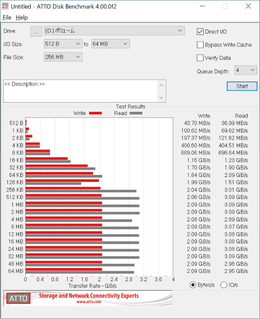
Task: Click the Test Results heading
Action: point(130,107)
